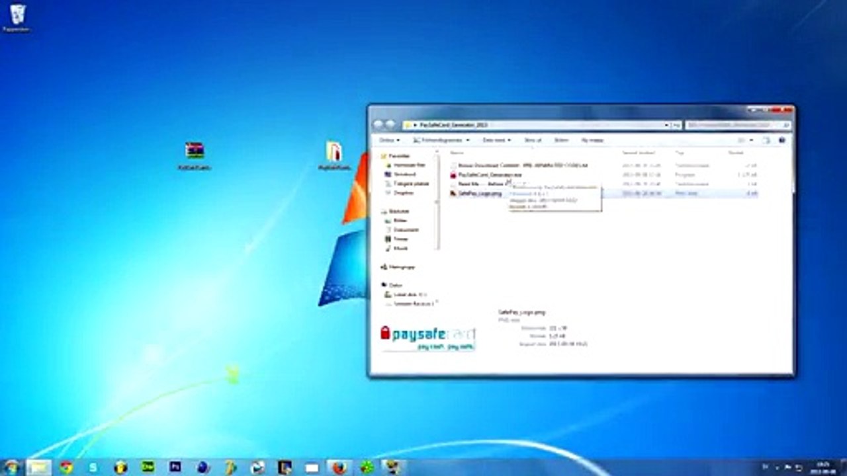The width and height of the screenshot is (847, 476).
Task: Open the Dela med toolbar menu
Action: [x=496, y=140]
